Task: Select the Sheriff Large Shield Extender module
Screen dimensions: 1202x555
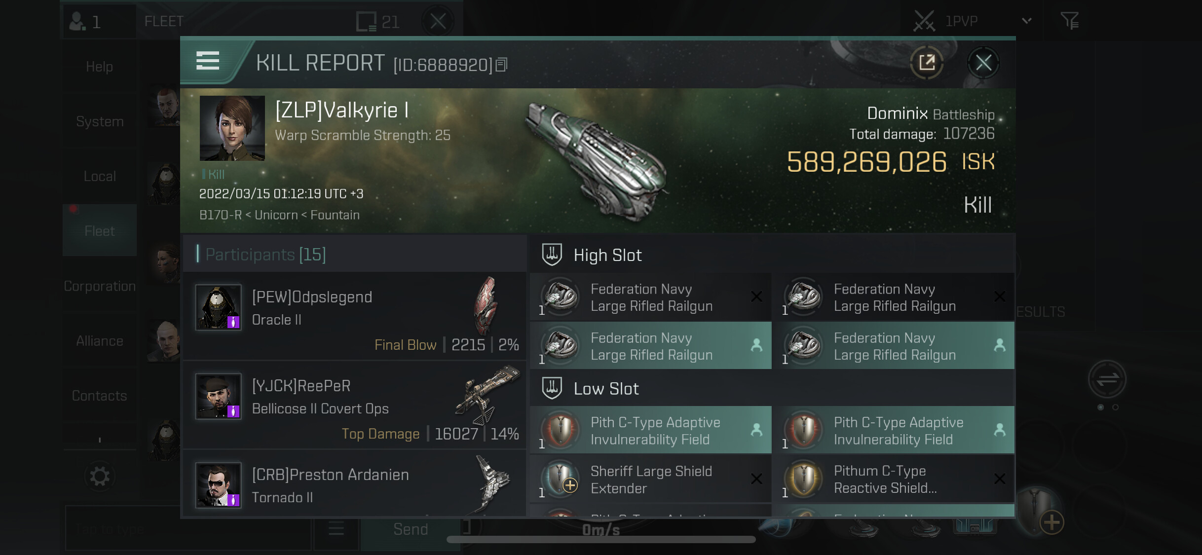Action: tap(650, 480)
